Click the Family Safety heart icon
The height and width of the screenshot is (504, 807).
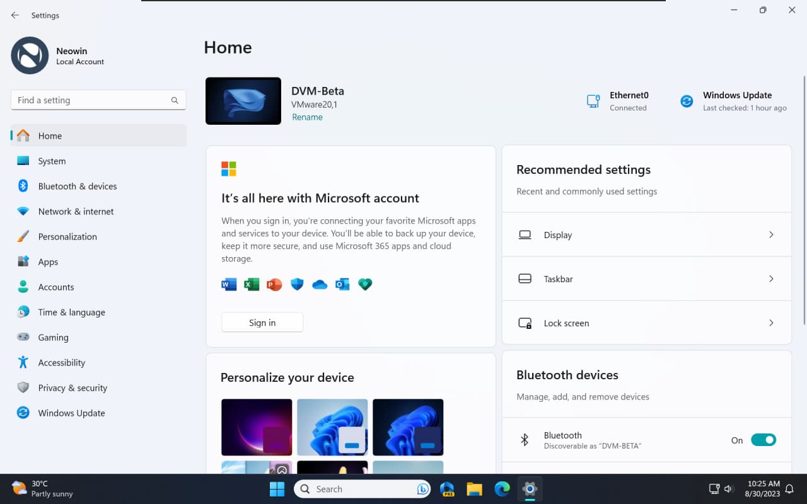pos(365,284)
